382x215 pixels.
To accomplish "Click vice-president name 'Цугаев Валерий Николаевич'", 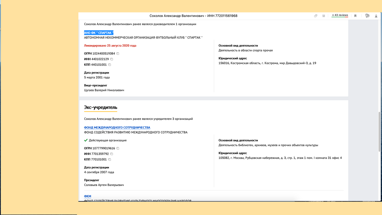I will tap(104, 90).
